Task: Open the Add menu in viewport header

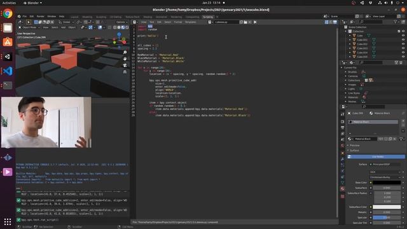Action: [x=63, y=27]
